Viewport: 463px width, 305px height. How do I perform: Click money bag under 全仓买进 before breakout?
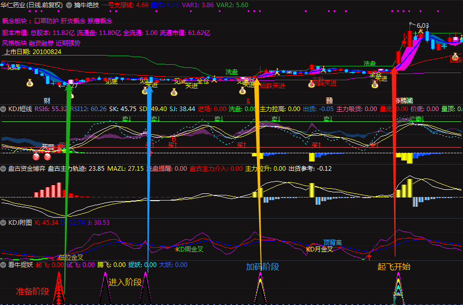pos(375,85)
